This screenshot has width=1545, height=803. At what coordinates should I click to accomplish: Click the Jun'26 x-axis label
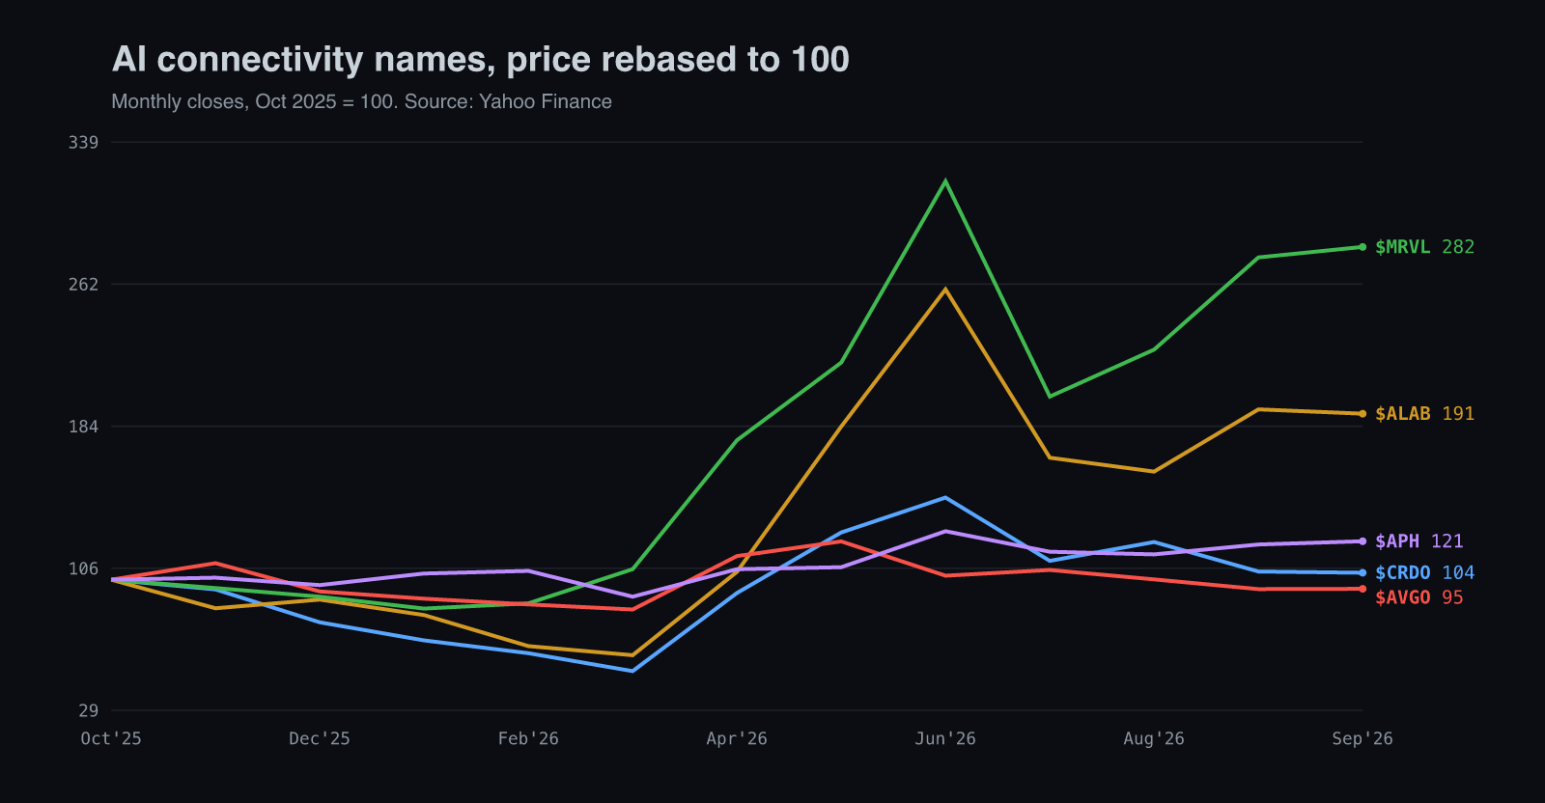coord(945,738)
